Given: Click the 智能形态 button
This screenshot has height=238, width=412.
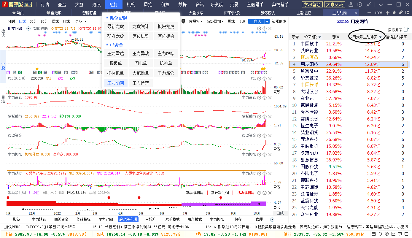Looking at the screenshot, I should click(279, 21).
